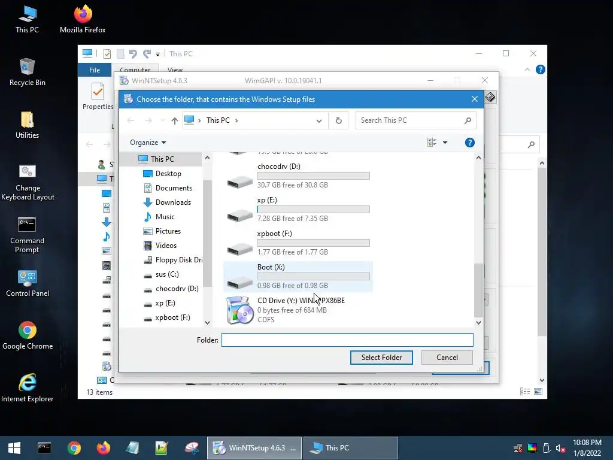Image resolution: width=613 pixels, height=460 pixels.
Task: Open the Organize dropdown menu
Action: click(x=148, y=143)
